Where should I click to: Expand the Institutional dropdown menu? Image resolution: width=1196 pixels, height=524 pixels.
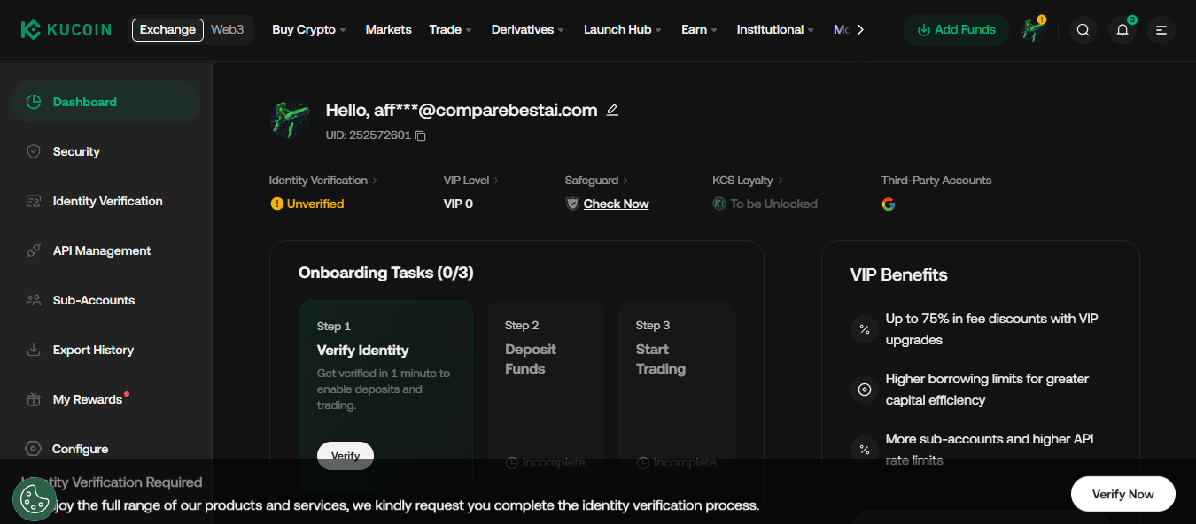[x=775, y=30]
